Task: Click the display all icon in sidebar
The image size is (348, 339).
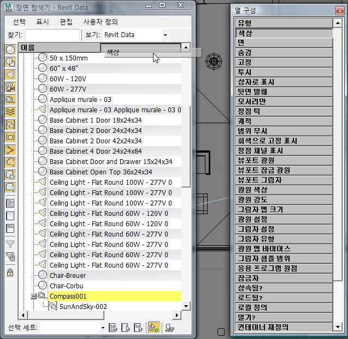Action: pos(10,203)
